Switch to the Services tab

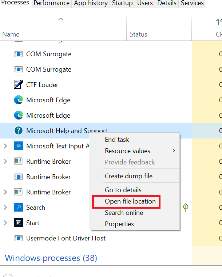(x=192, y=3)
